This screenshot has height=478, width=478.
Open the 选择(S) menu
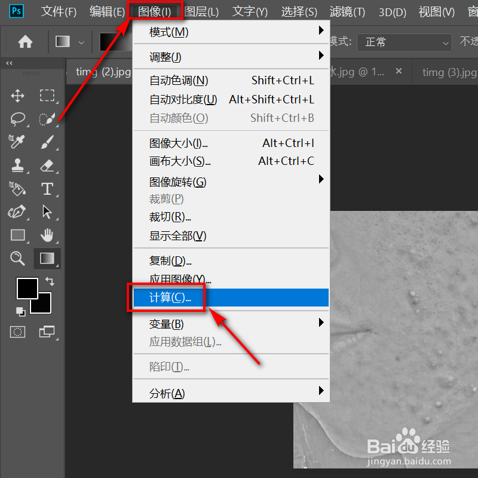299,11
